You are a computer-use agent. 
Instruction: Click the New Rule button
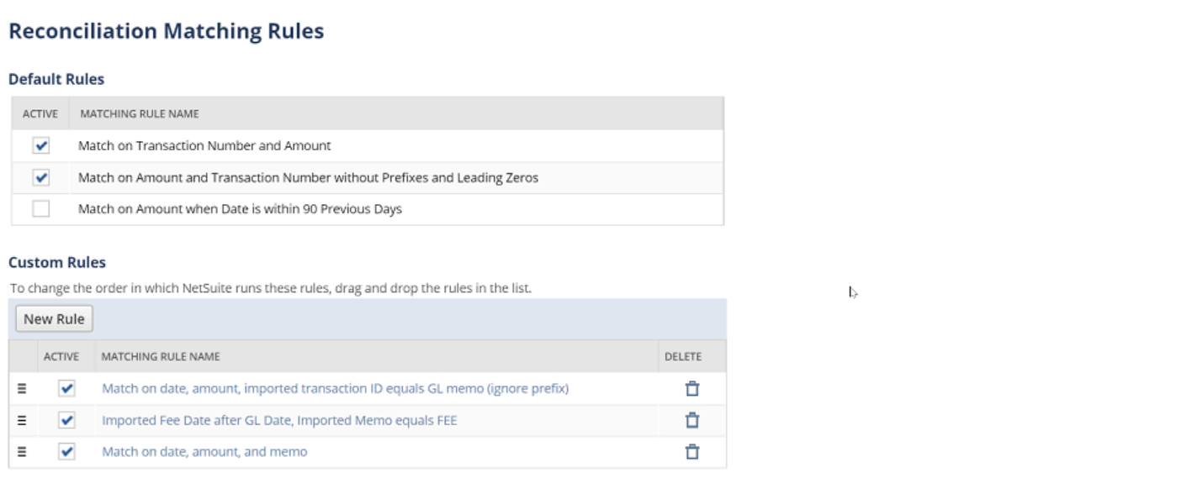click(x=54, y=319)
